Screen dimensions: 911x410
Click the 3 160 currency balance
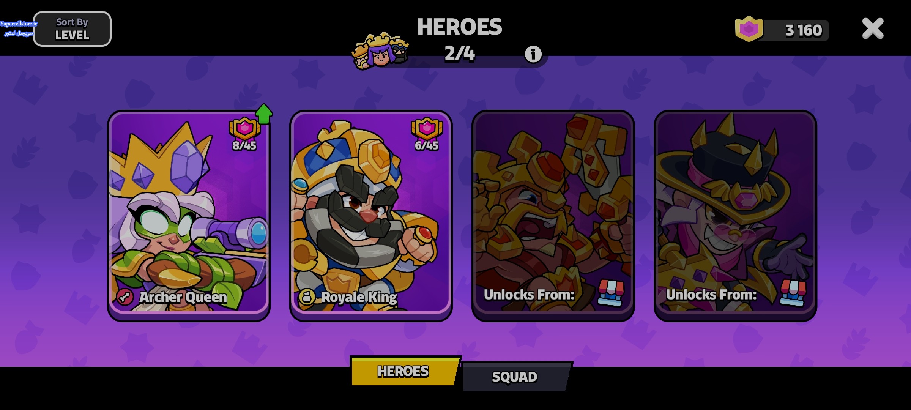(804, 30)
